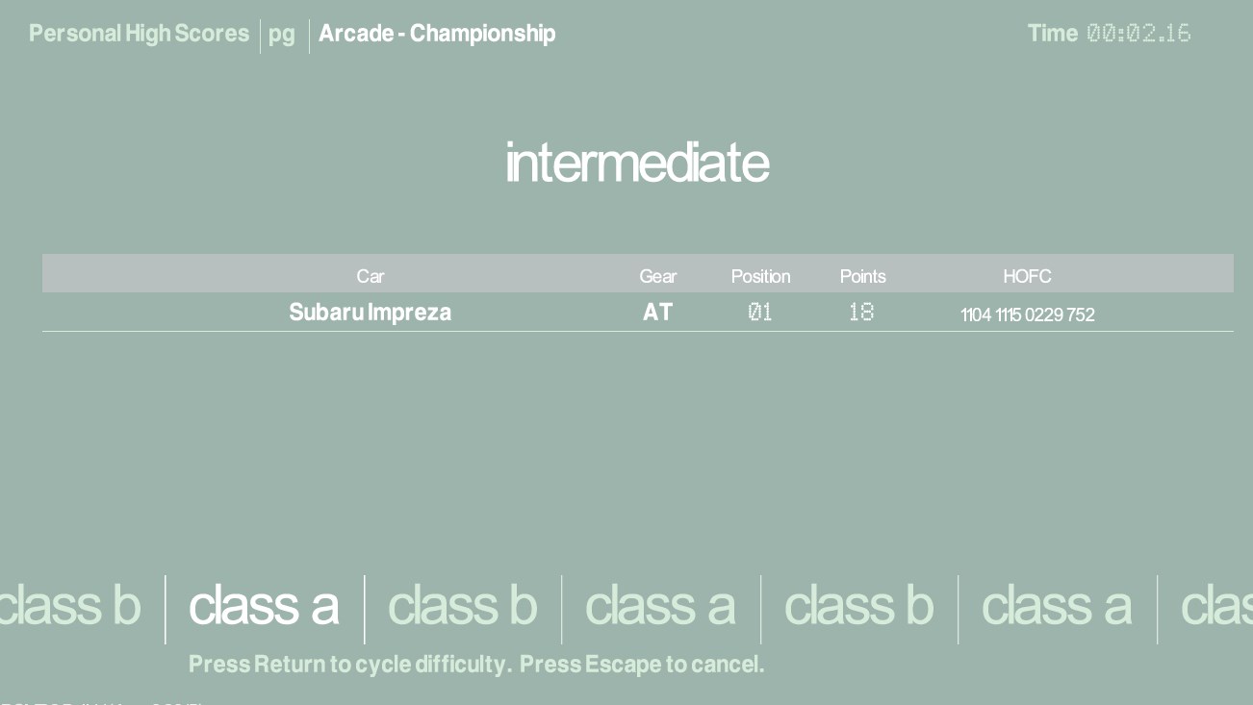The width and height of the screenshot is (1253, 705).
Task: Click the Gear column header
Action: tap(658, 276)
